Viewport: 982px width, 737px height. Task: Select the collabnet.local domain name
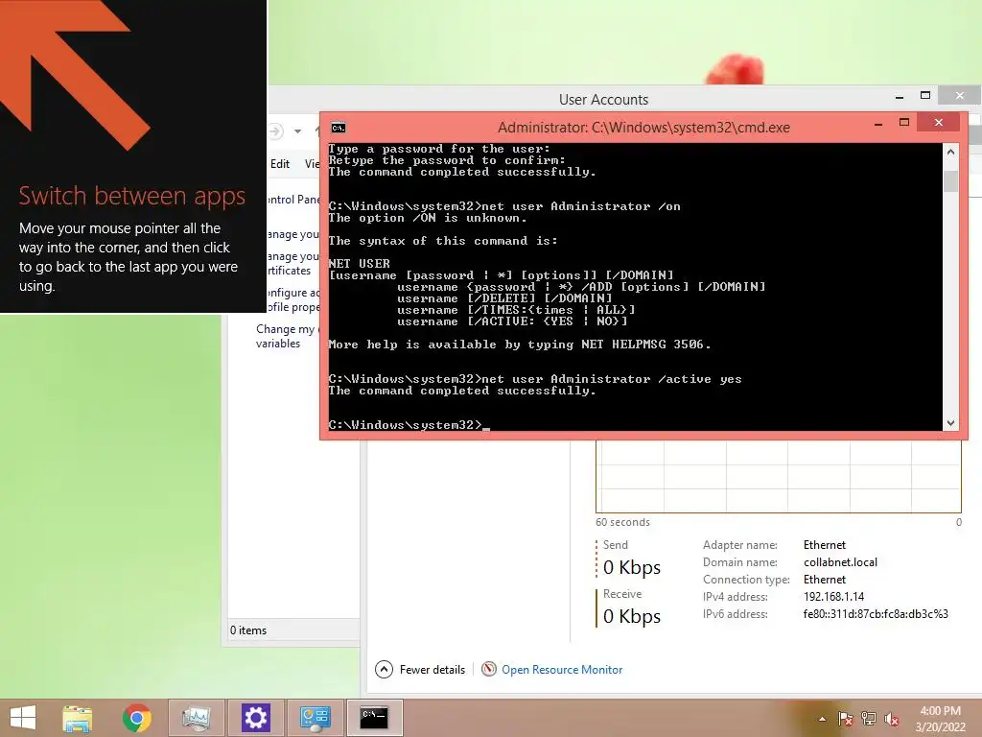point(840,562)
